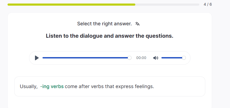Click the unfilled gray progress bar section
This screenshot has height=108, width=230.
coord(167,5)
